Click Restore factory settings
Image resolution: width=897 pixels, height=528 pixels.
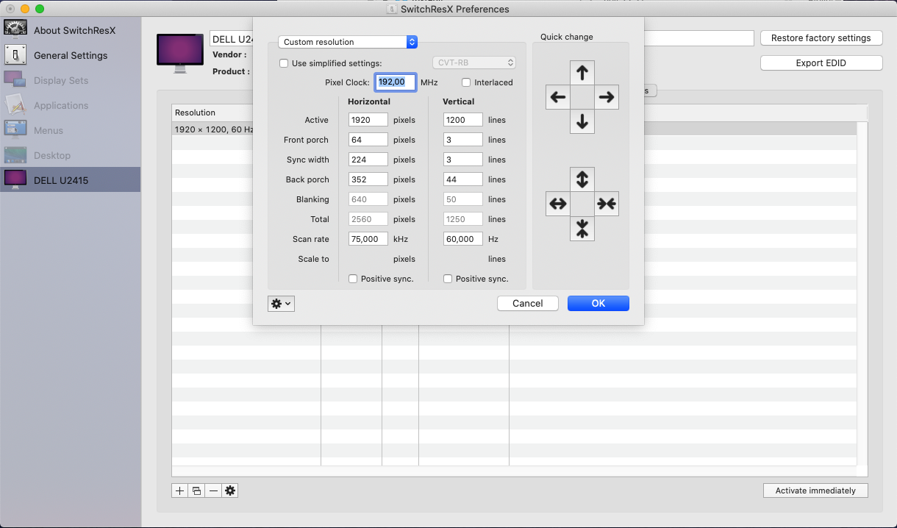[821, 38]
